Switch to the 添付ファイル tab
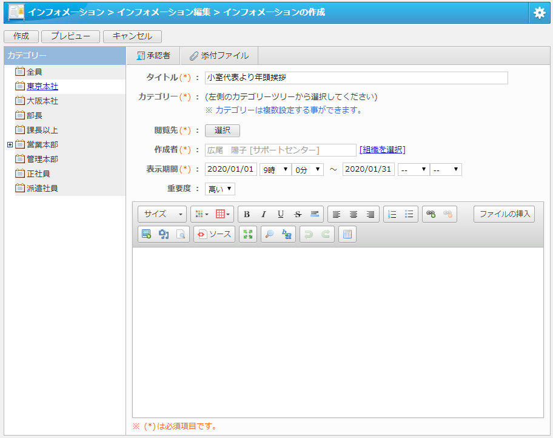 [x=219, y=56]
